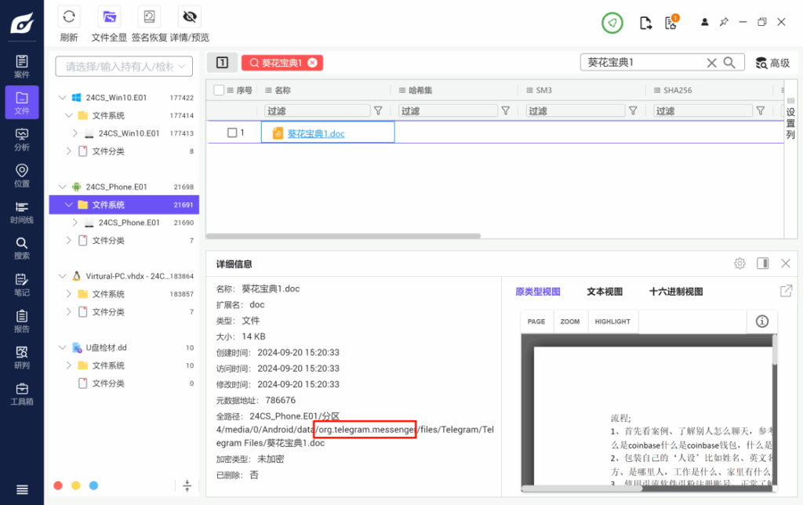This screenshot has width=803, height=505.
Task: Click the HIGHLIGHT button in preview toolbar
Action: tap(612, 321)
